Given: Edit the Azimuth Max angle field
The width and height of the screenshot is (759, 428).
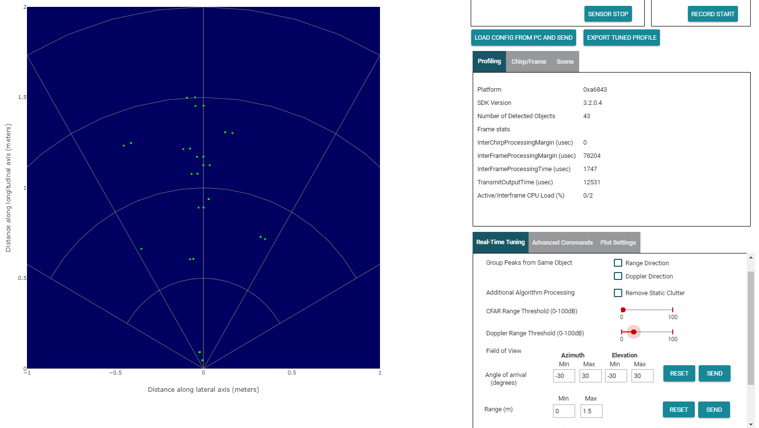Looking at the screenshot, I should click(590, 376).
